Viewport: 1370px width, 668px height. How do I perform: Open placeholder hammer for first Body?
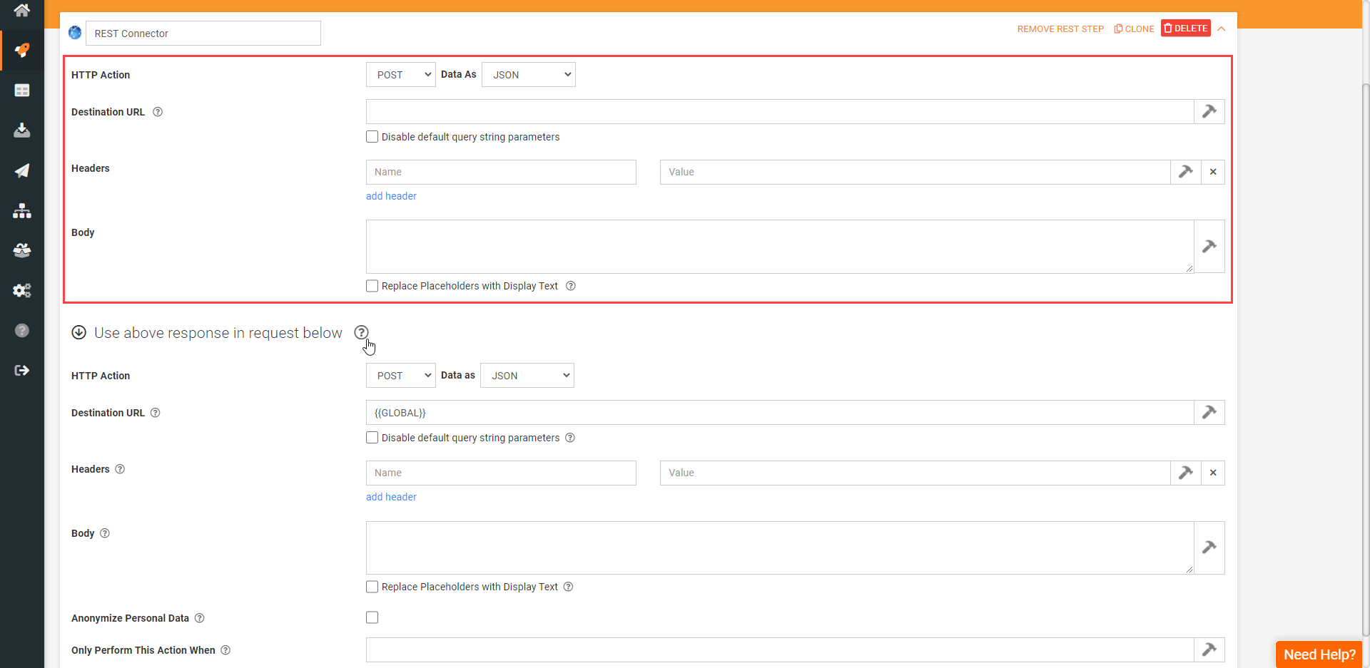[x=1209, y=247]
